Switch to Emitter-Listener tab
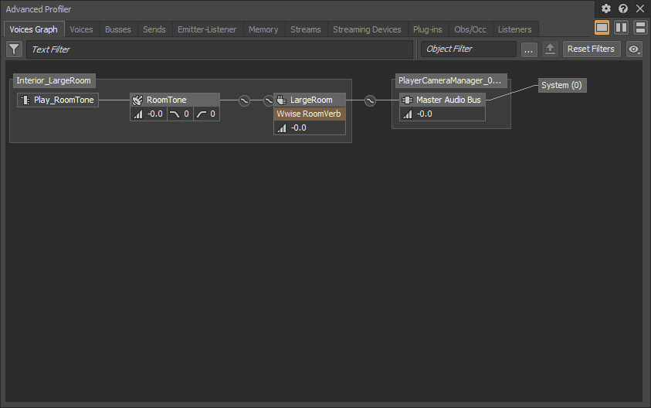Screen dimensions: 651x408 tap(207, 29)
